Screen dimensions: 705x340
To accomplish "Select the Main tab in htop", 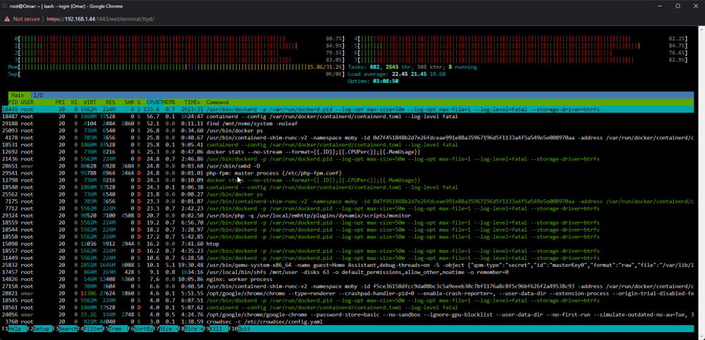I will tap(18, 95).
